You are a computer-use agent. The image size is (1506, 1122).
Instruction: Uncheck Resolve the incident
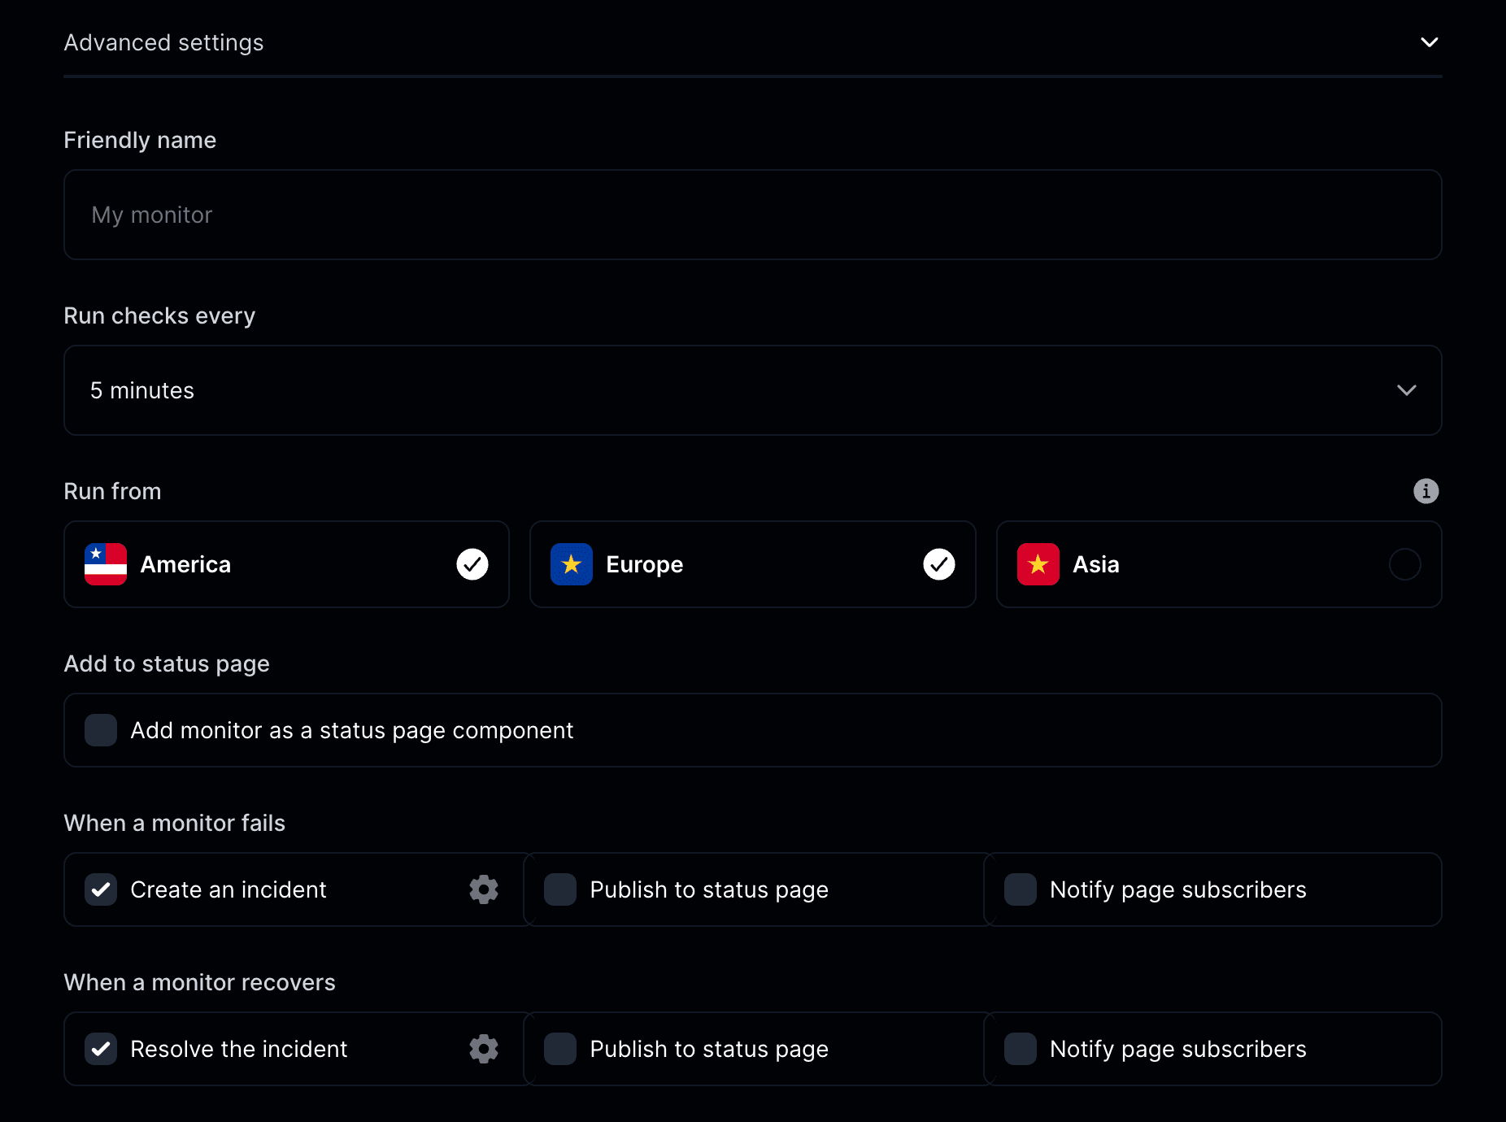[100, 1049]
